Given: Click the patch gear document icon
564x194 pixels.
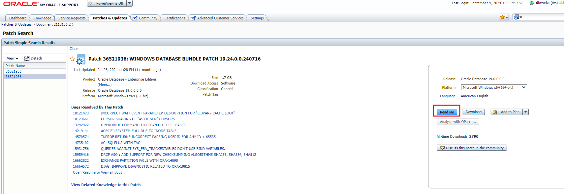Looking at the screenshot, I should [81, 60].
